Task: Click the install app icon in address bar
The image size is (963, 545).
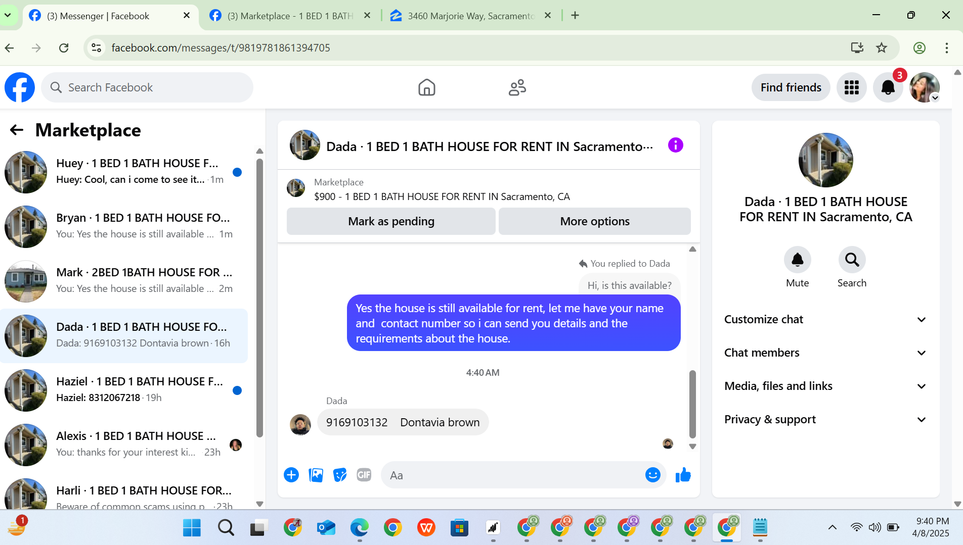Action: click(857, 48)
